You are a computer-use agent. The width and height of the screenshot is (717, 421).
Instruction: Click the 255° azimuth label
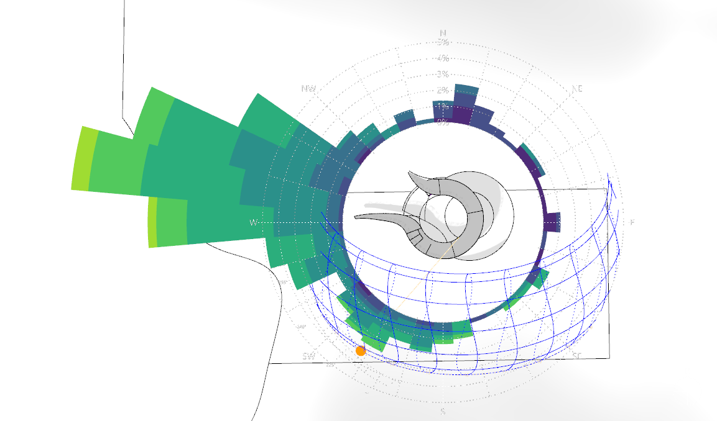tap(284, 283)
